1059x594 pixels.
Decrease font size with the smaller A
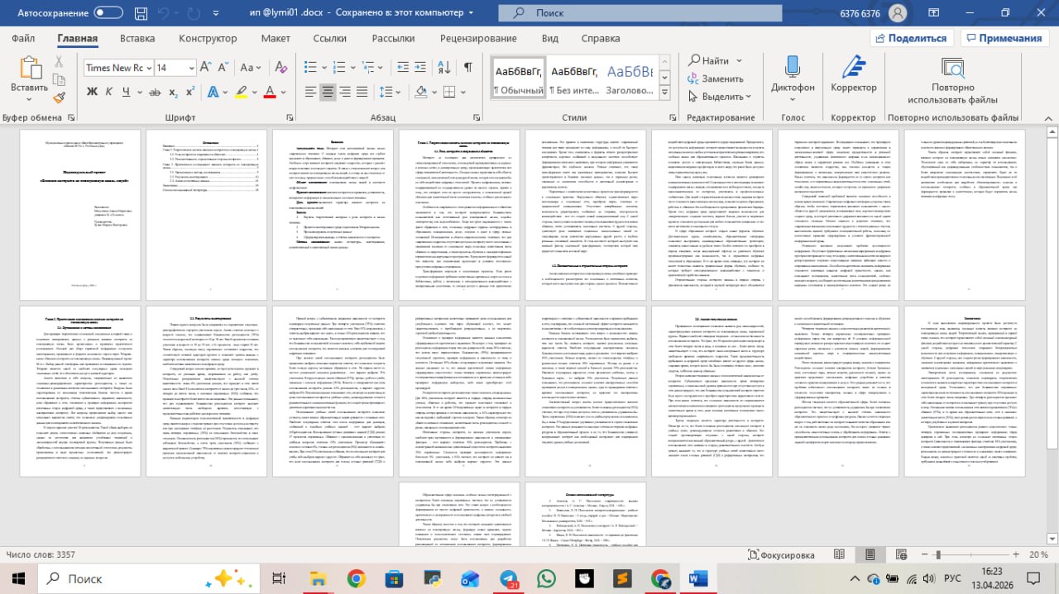coord(224,68)
